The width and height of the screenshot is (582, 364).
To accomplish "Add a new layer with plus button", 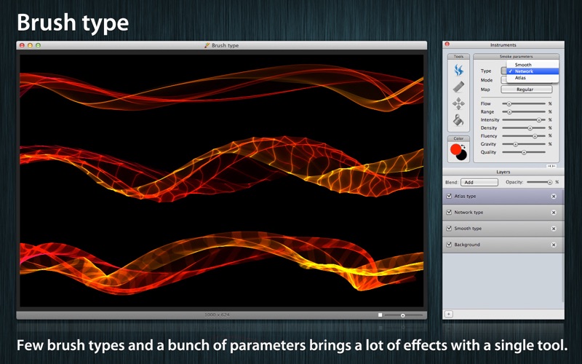I will click(449, 314).
